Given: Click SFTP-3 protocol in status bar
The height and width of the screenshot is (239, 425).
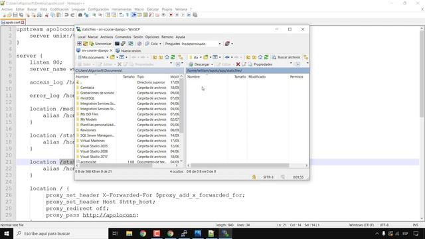Looking at the screenshot, I should [268, 177].
